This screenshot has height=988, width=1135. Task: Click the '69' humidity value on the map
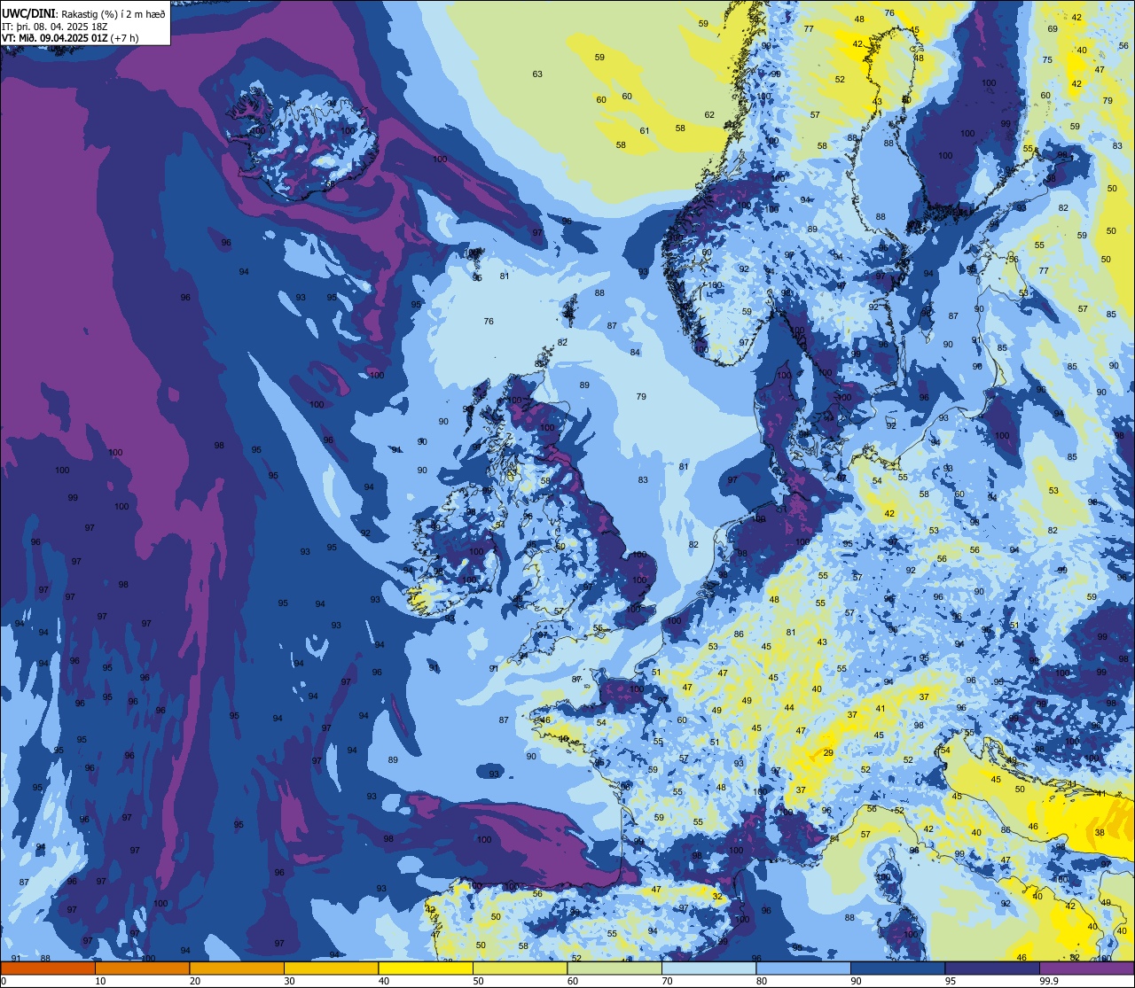point(1053,29)
